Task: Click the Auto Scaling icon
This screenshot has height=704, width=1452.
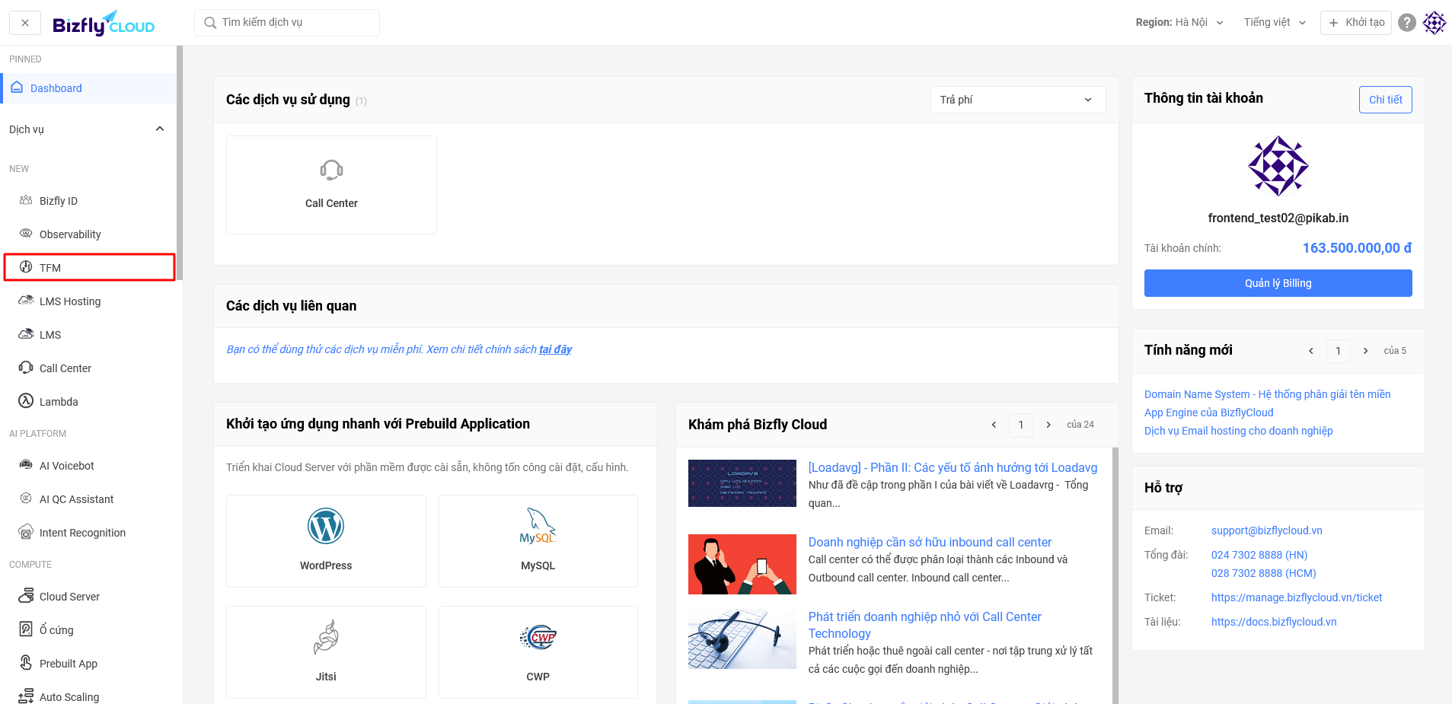Action: pyautogui.click(x=26, y=696)
